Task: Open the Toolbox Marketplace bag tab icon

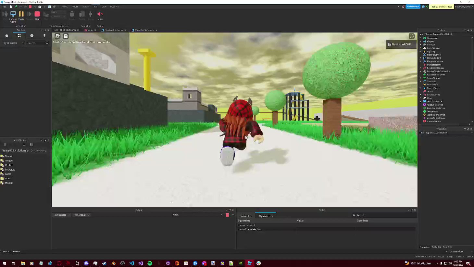Action: 6,35
